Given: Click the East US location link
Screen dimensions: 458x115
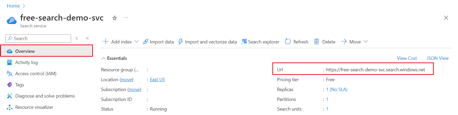Looking at the screenshot, I should 157,80.
